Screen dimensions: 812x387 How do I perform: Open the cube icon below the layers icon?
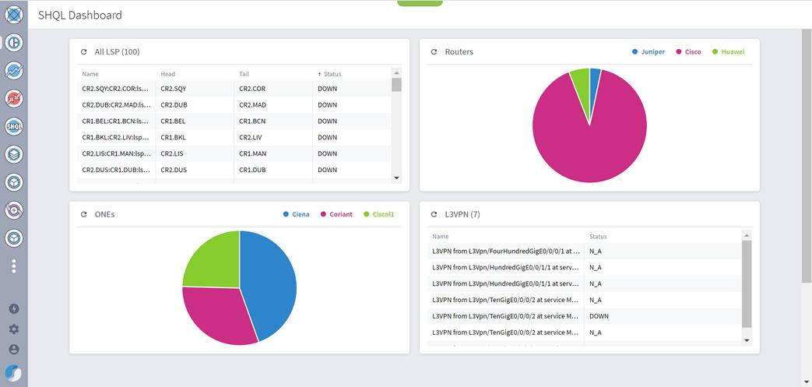14,182
